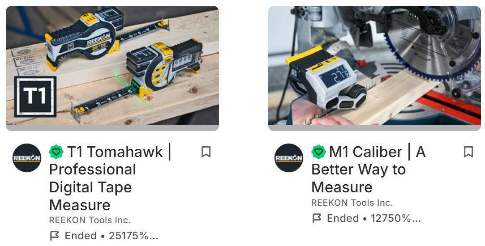Click the M1 Caliber device's digital display in the photo
This screenshot has height=246, width=485.
335,76
